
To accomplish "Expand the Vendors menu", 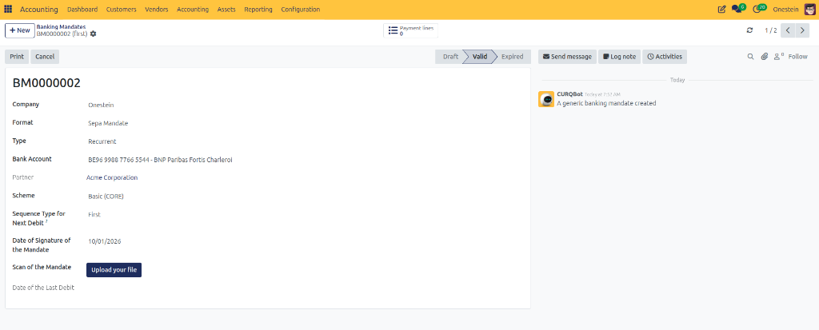I will [157, 10].
